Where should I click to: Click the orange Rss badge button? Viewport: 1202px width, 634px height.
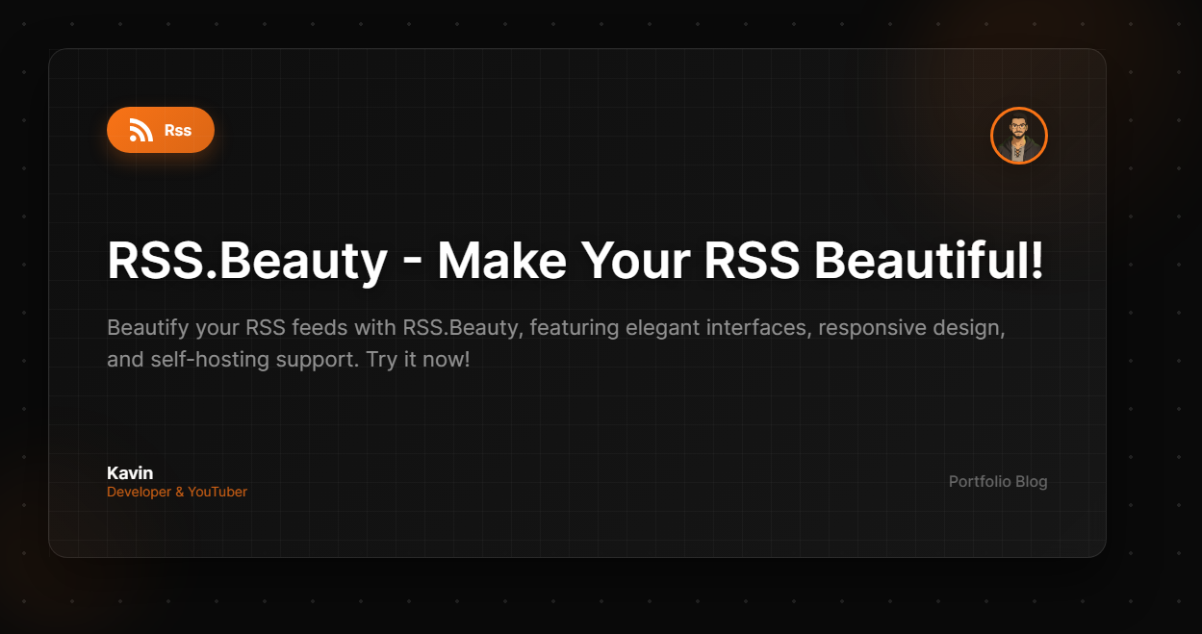pos(161,130)
